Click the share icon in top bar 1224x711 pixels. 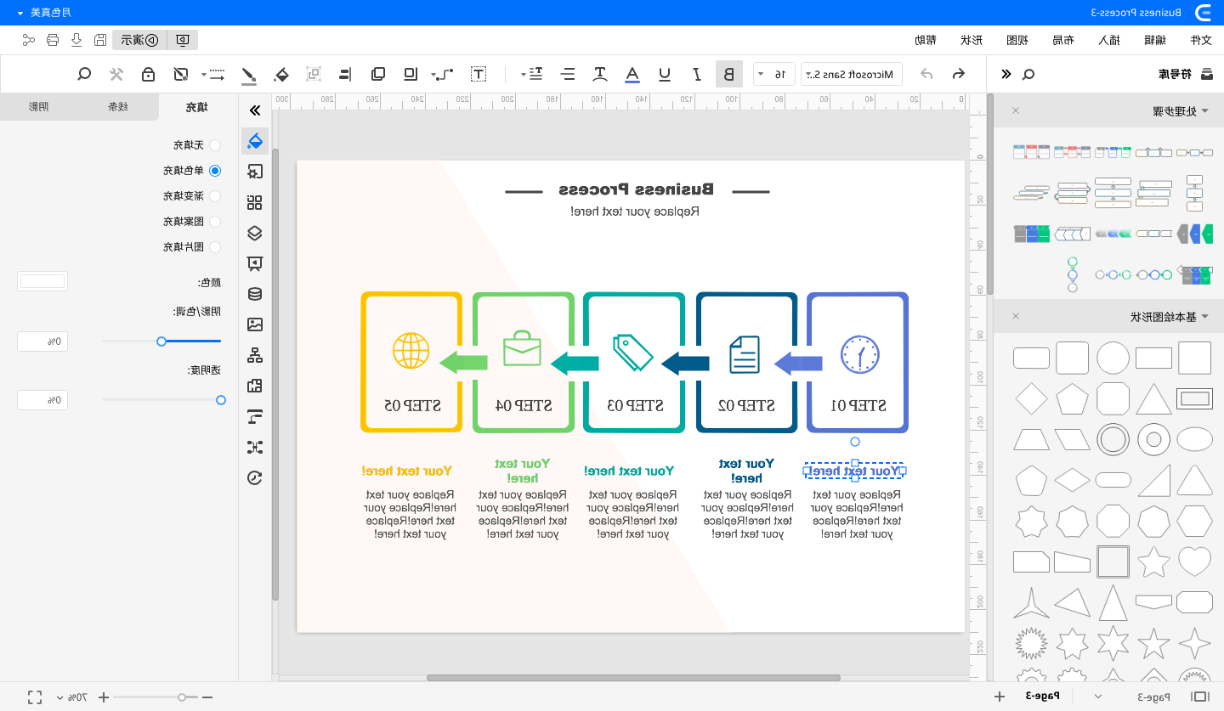(x=29, y=40)
